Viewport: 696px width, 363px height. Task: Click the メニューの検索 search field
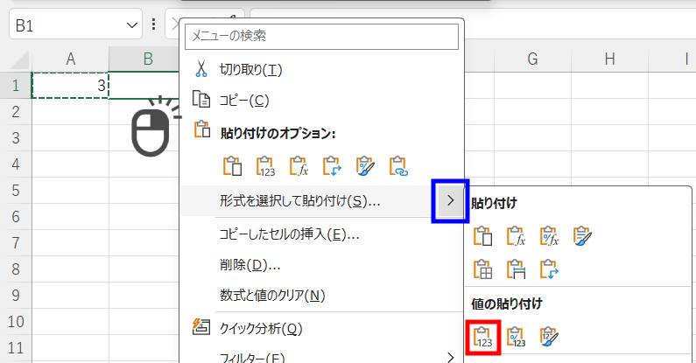(322, 37)
